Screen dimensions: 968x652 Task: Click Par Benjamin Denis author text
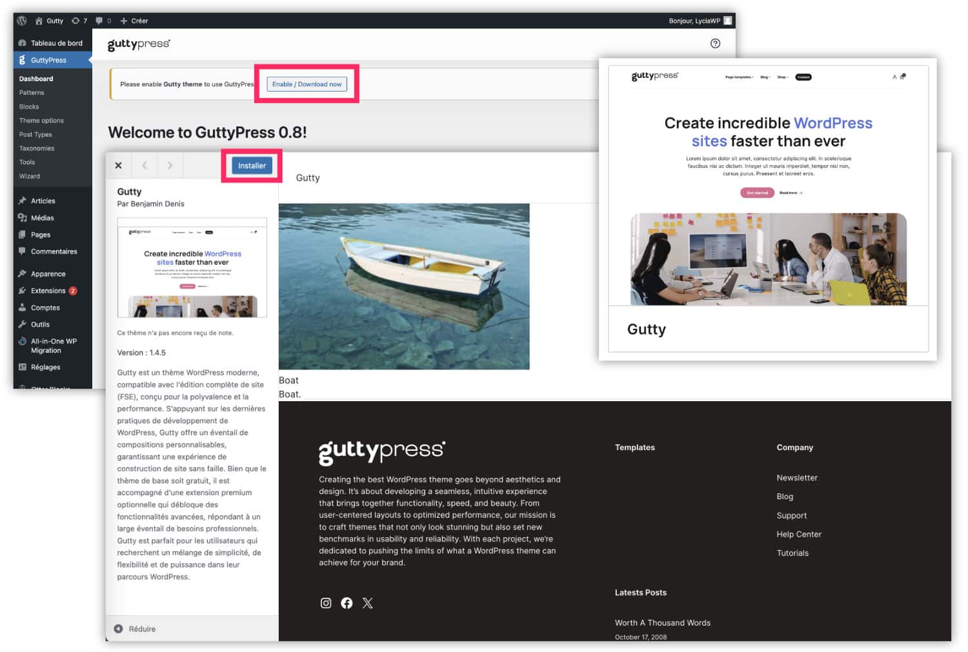pyautogui.click(x=150, y=204)
